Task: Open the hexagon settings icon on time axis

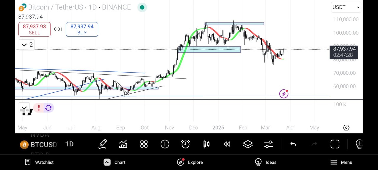Action: click(x=346, y=127)
